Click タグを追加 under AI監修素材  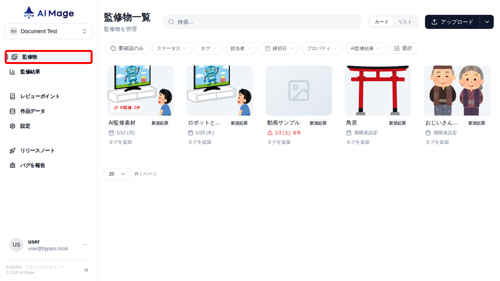[120, 142]
